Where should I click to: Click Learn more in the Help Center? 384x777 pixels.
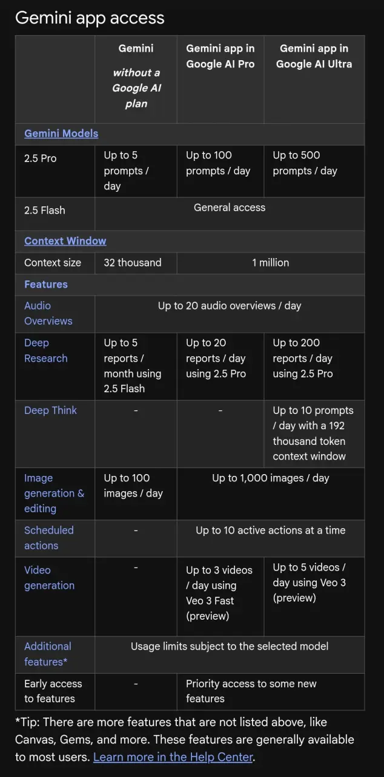point(173,757)
